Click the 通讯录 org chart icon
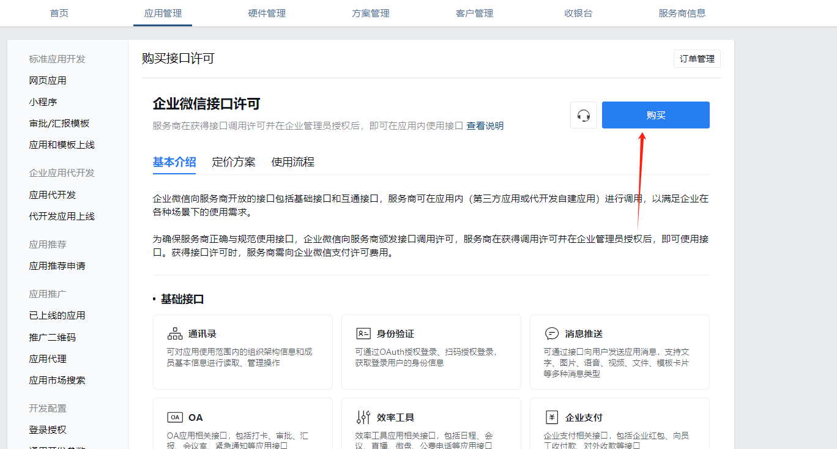The height and width of the screenshot is (449, 837). coord(175,333)
